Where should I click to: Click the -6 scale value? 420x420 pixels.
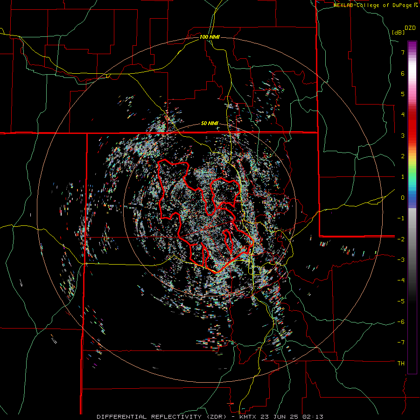401,322
